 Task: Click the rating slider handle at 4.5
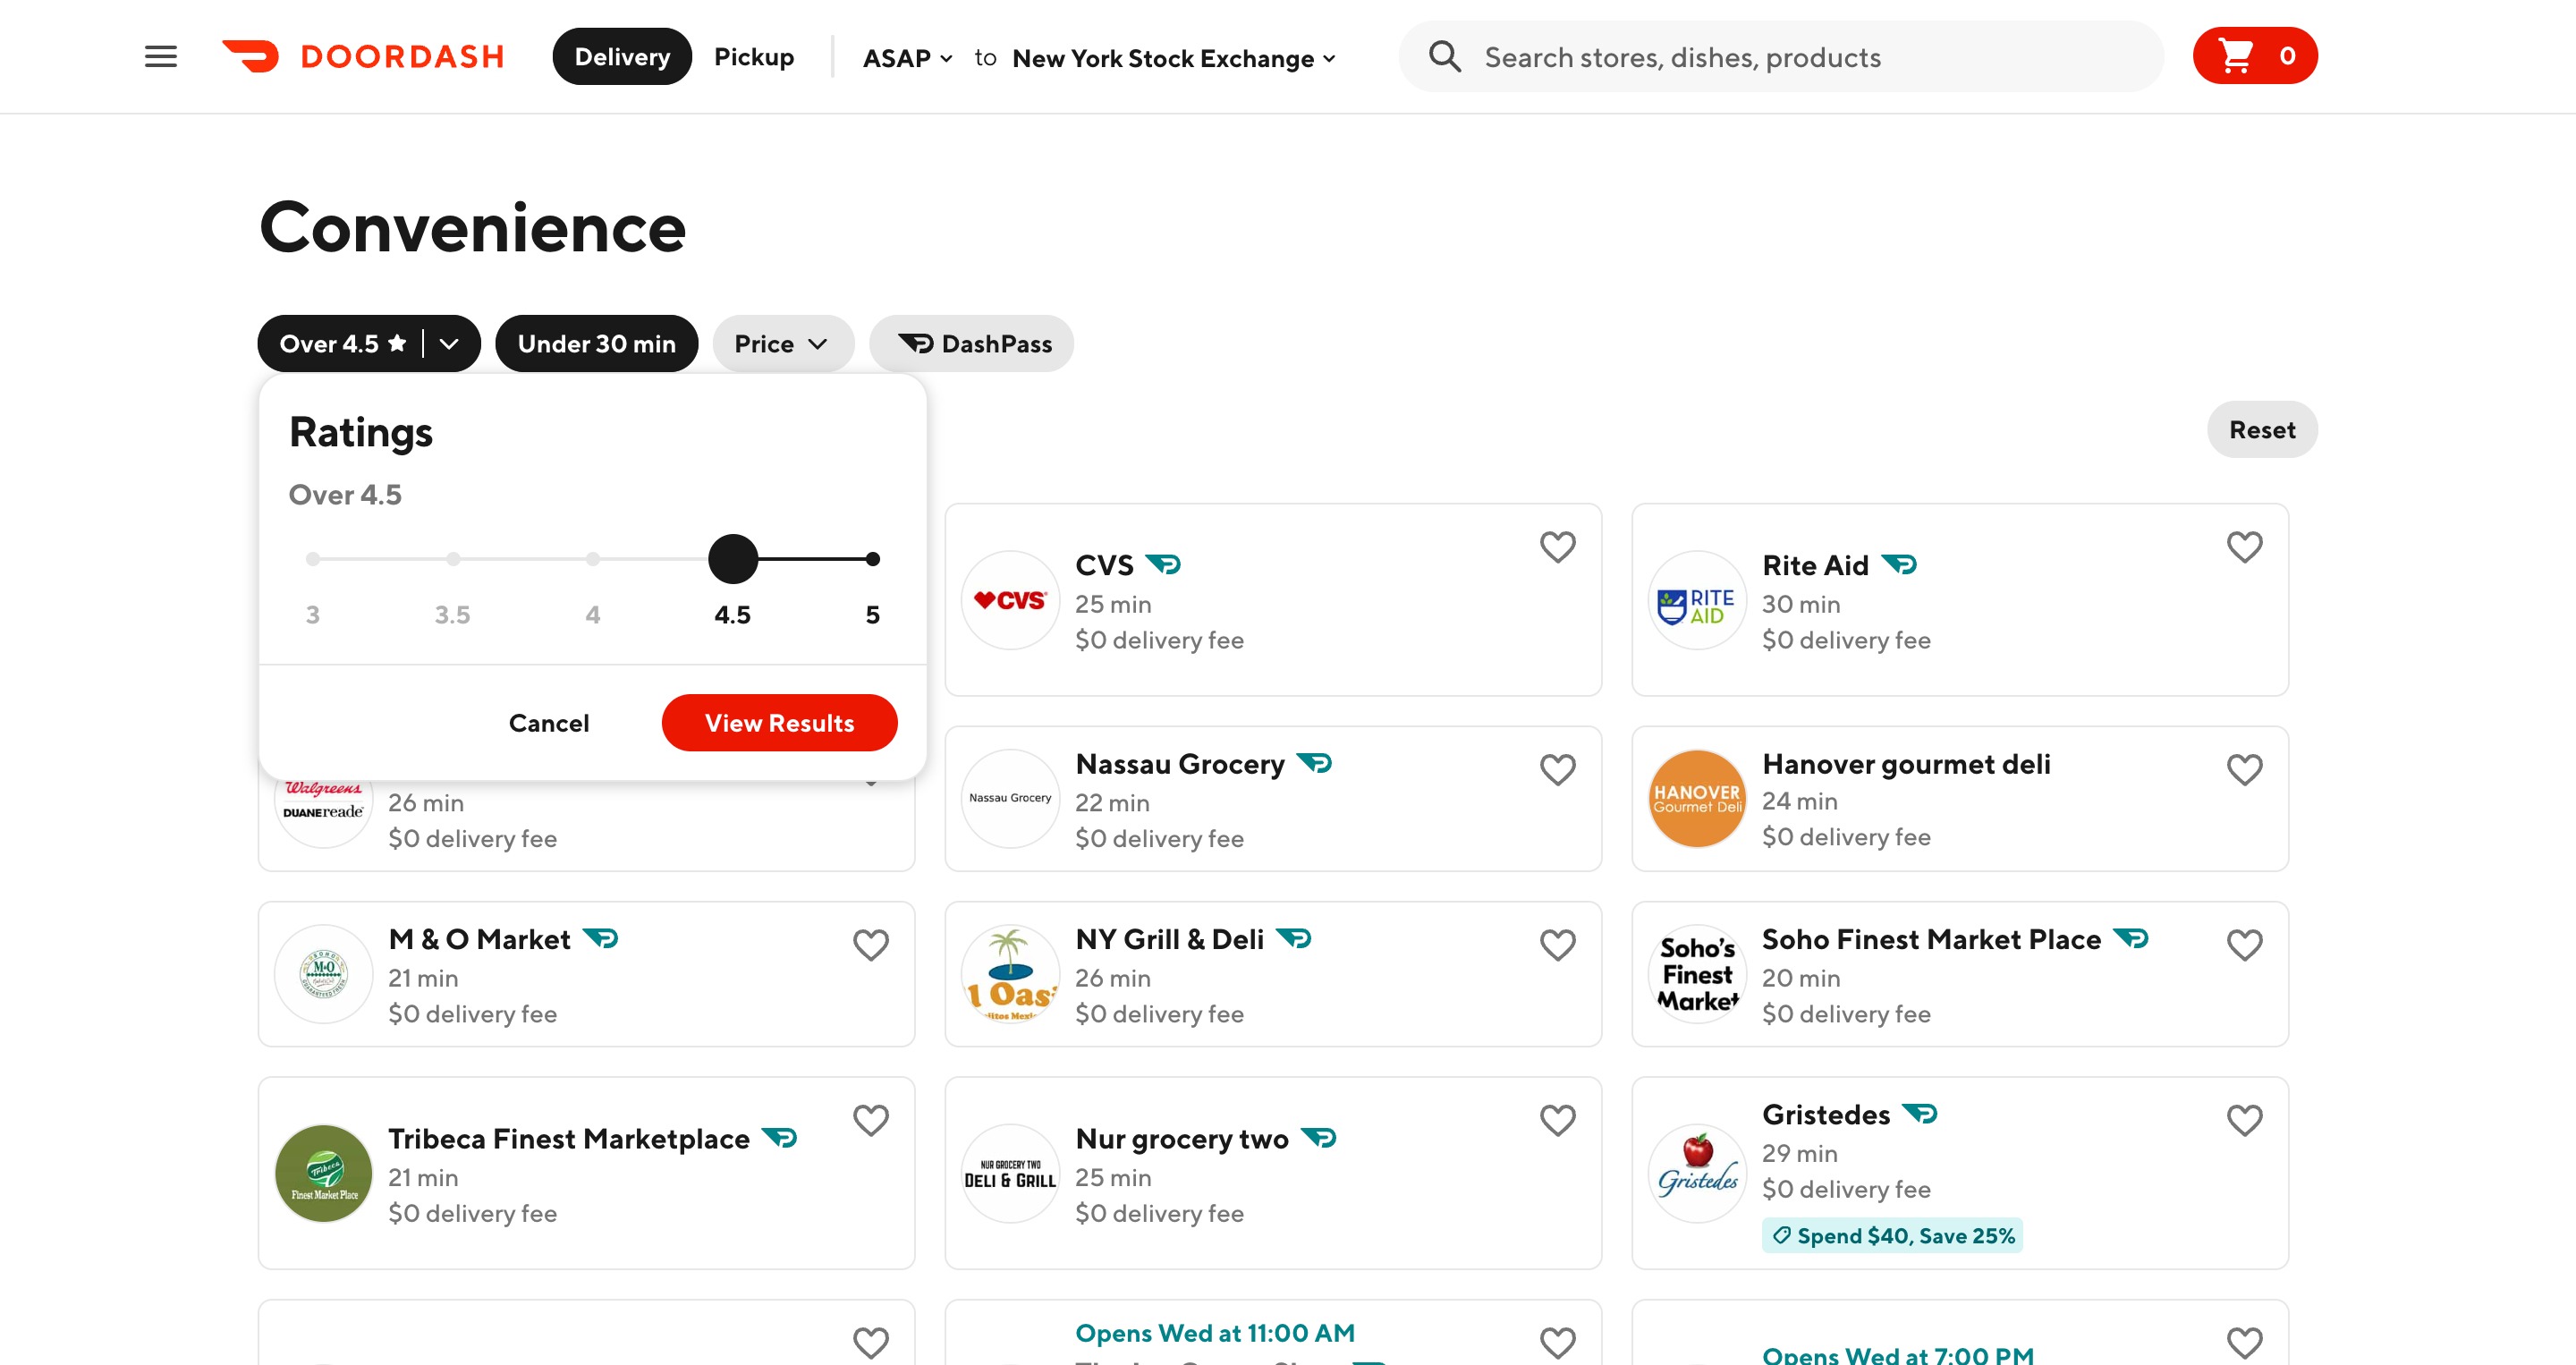[x=733, y=559]
